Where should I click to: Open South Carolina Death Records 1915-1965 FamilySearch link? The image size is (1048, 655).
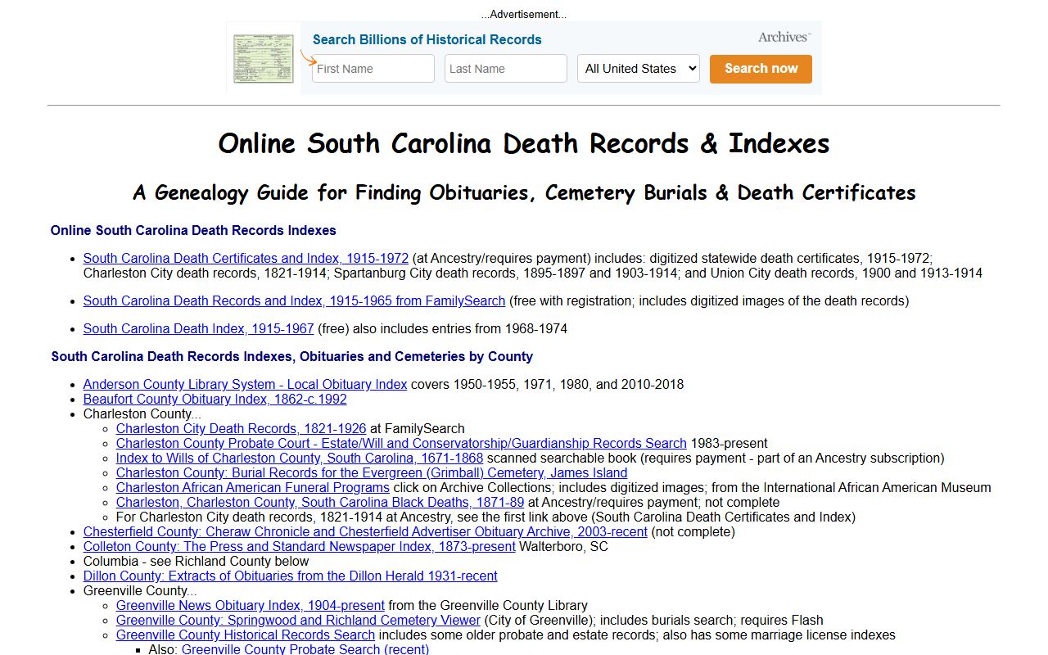[294, 300]
